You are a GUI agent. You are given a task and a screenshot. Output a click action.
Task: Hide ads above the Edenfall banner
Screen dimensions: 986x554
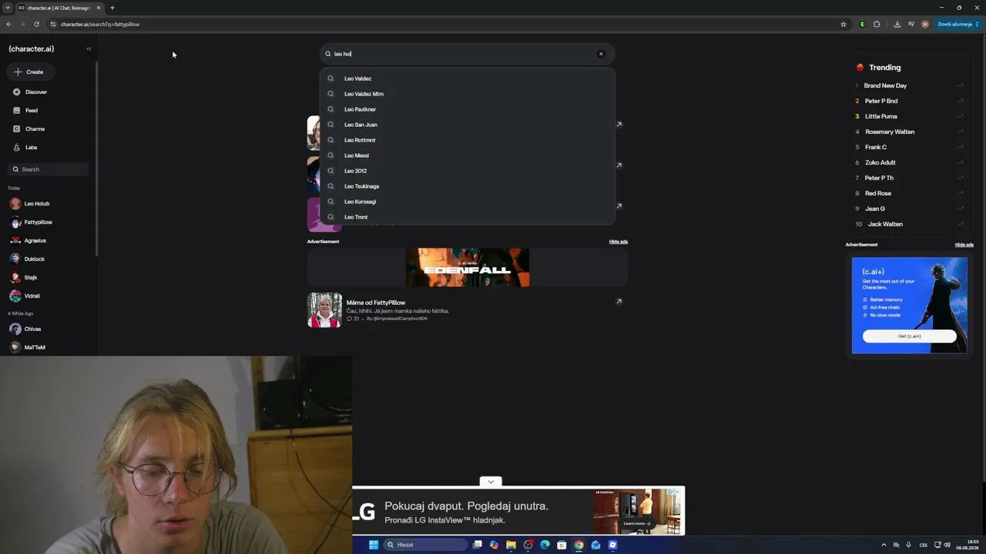coord(619,242)
